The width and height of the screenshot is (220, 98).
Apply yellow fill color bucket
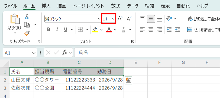pyautogui.click(x=95, y=30)
